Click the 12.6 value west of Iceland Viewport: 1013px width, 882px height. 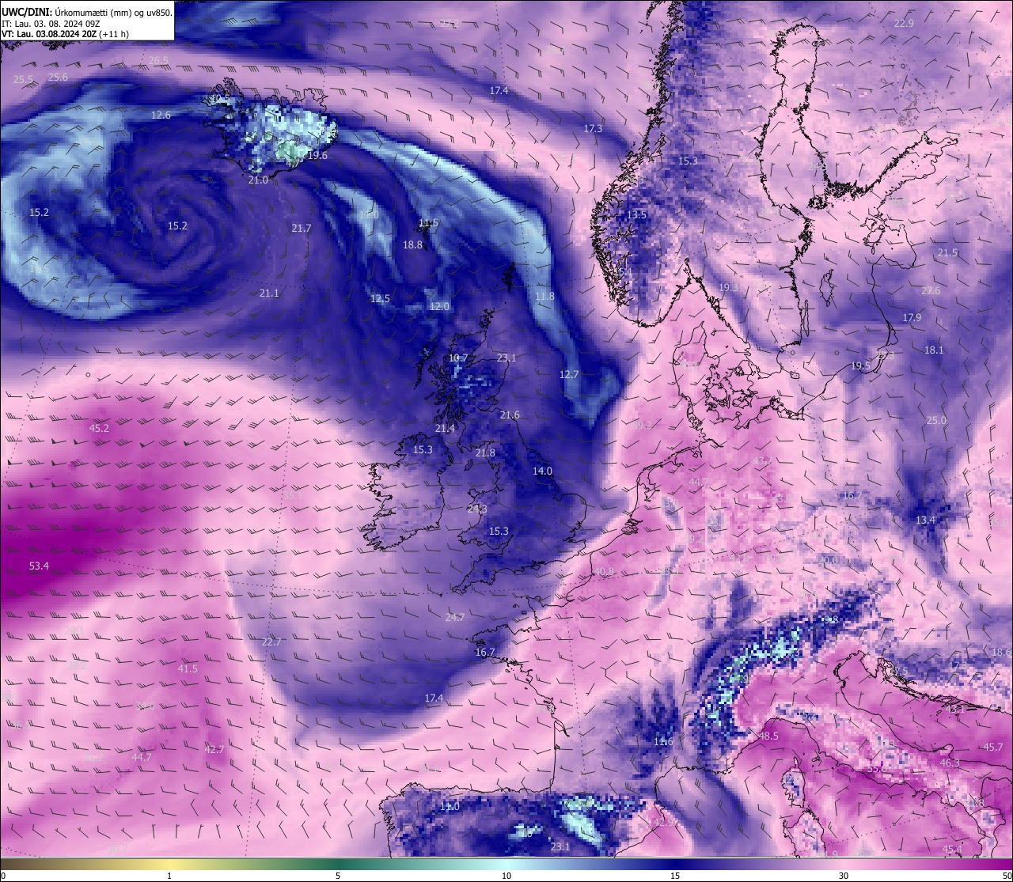coord(161,115)
